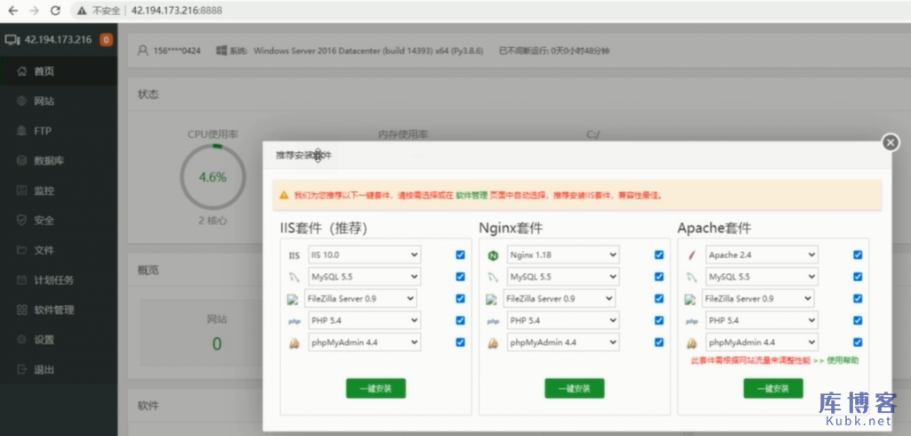Open 监控 monitoring in sidebar
Viewport: 911px width, 436px height.
pyautogui.click(x=59, y=190)
